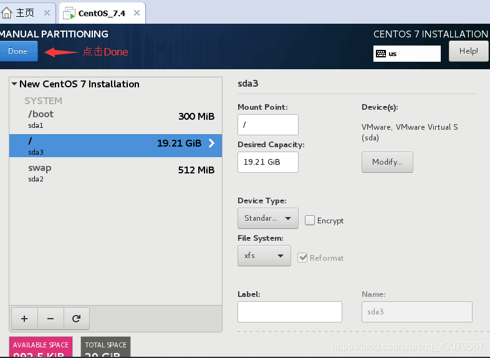This screenshot has height=358, width=490.
Task: Close the CentOS_7.4 tab
Action: (137, 13)
